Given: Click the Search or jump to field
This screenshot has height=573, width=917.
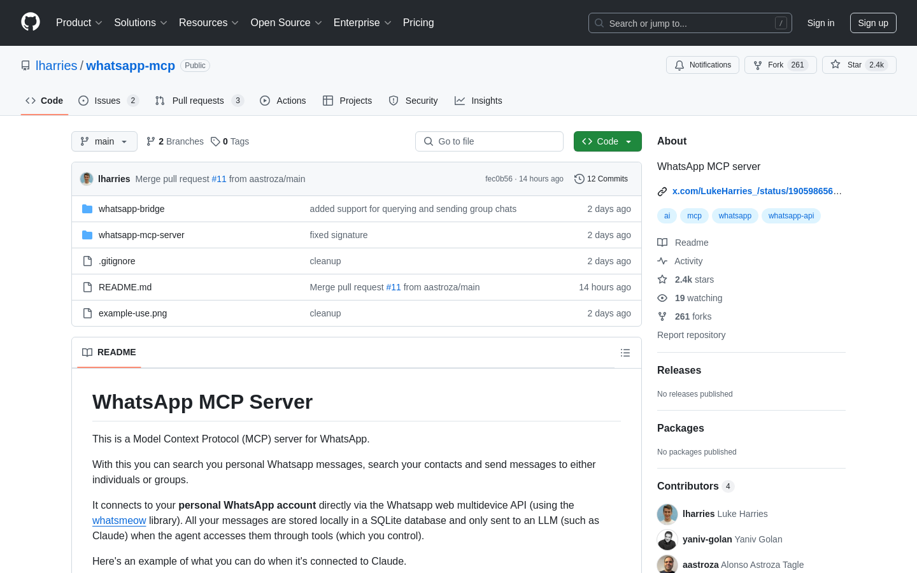Looking at the screenshot, I should pyautogui.click(x=690, y=23).
